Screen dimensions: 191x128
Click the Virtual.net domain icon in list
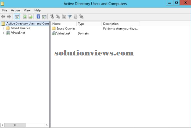(x=54, y=33)
